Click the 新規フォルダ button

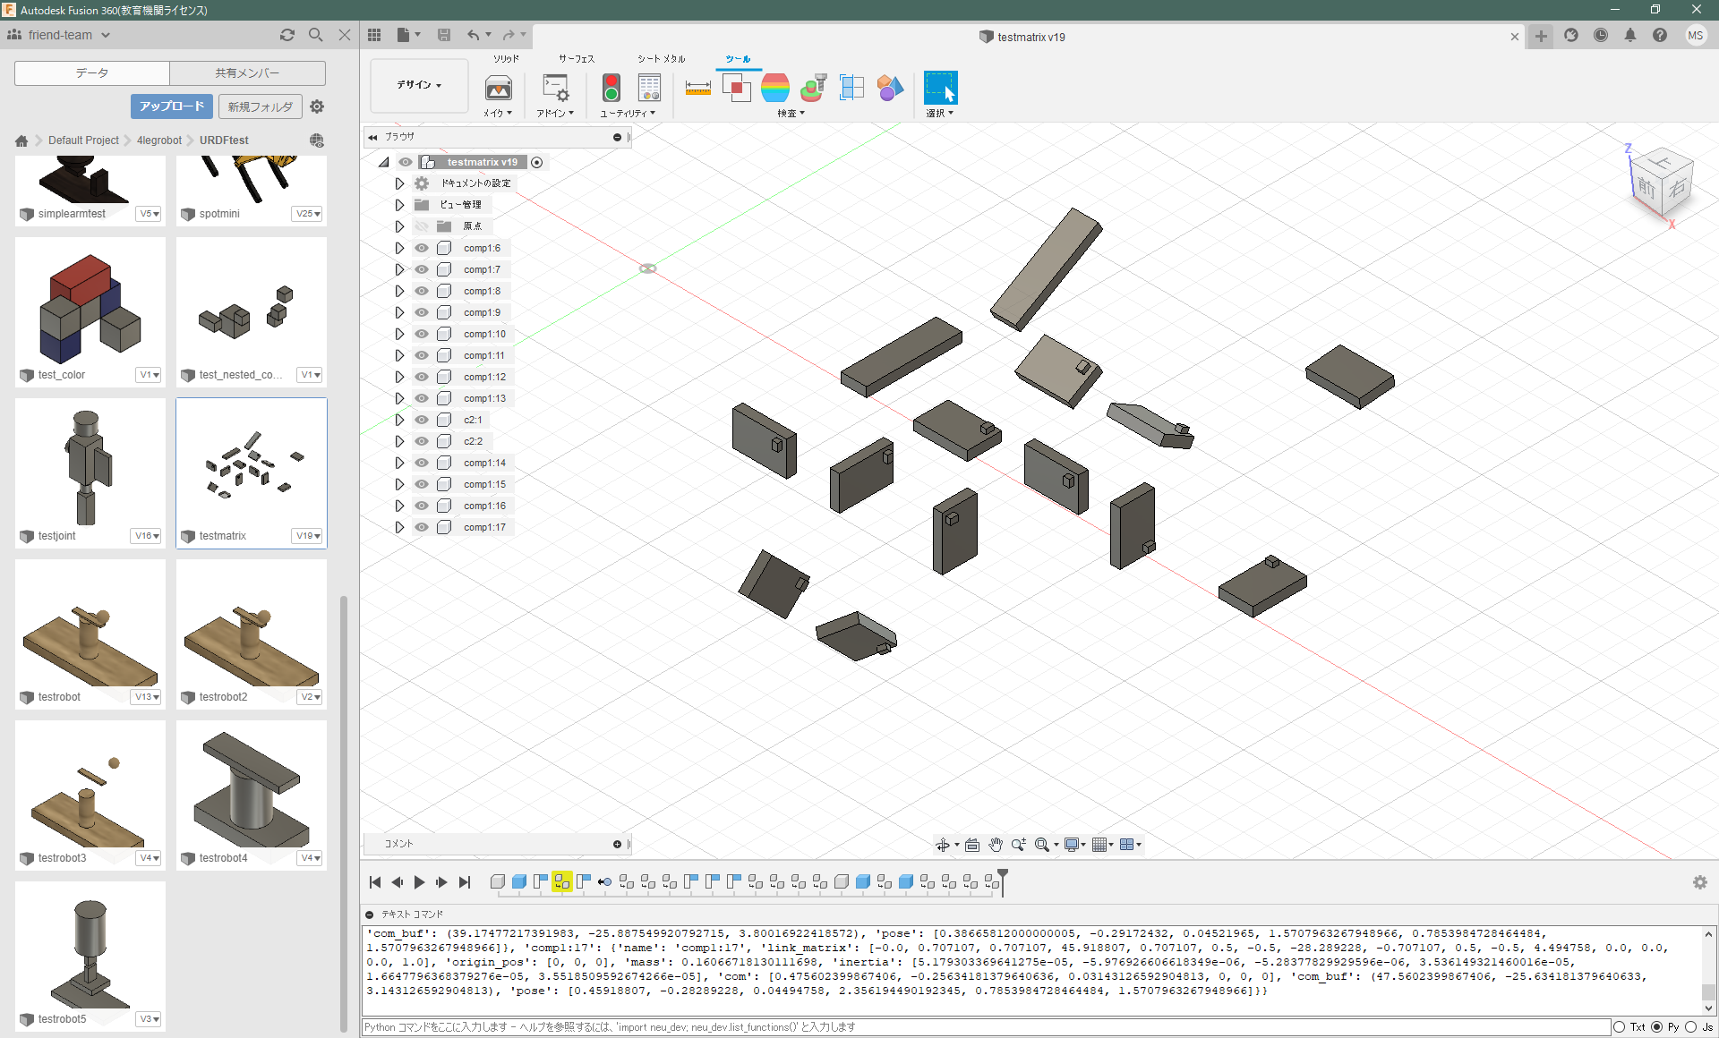point(259,106)
